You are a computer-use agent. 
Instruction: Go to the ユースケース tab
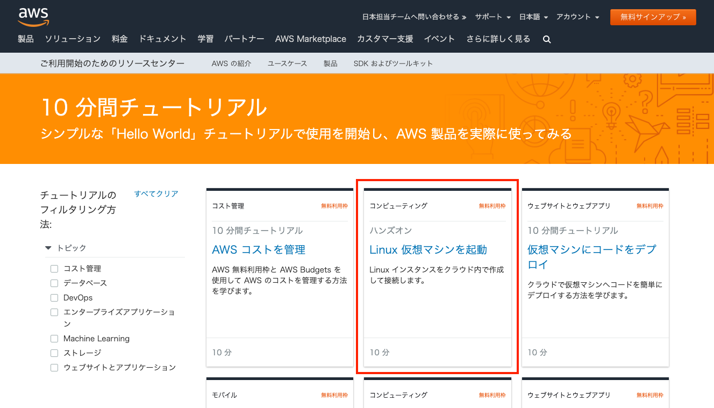(287, 63)
